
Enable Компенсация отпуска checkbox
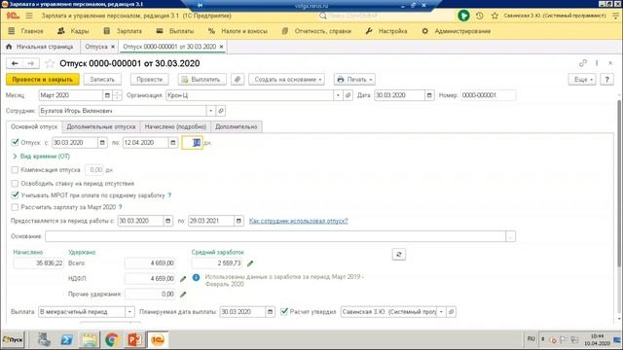[x=16, y=170]
